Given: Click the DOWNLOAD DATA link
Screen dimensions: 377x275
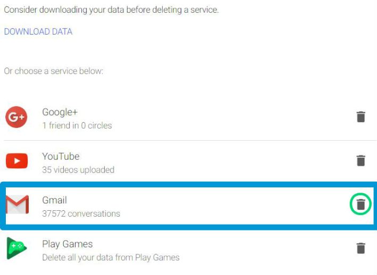Looking at the screenshot, I should pos(38,31).
